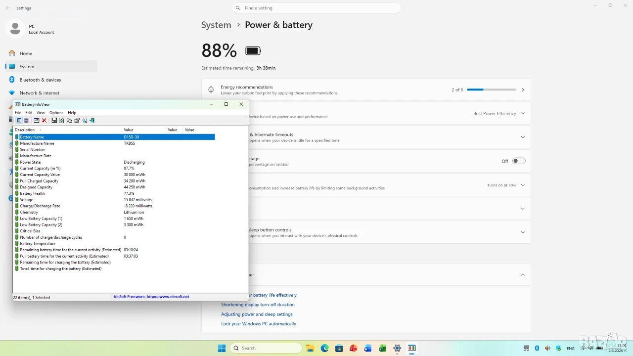Open Options menu in BatteryInfoView
Viewport: 633px width, 356px height.
(x=56, y=113)
